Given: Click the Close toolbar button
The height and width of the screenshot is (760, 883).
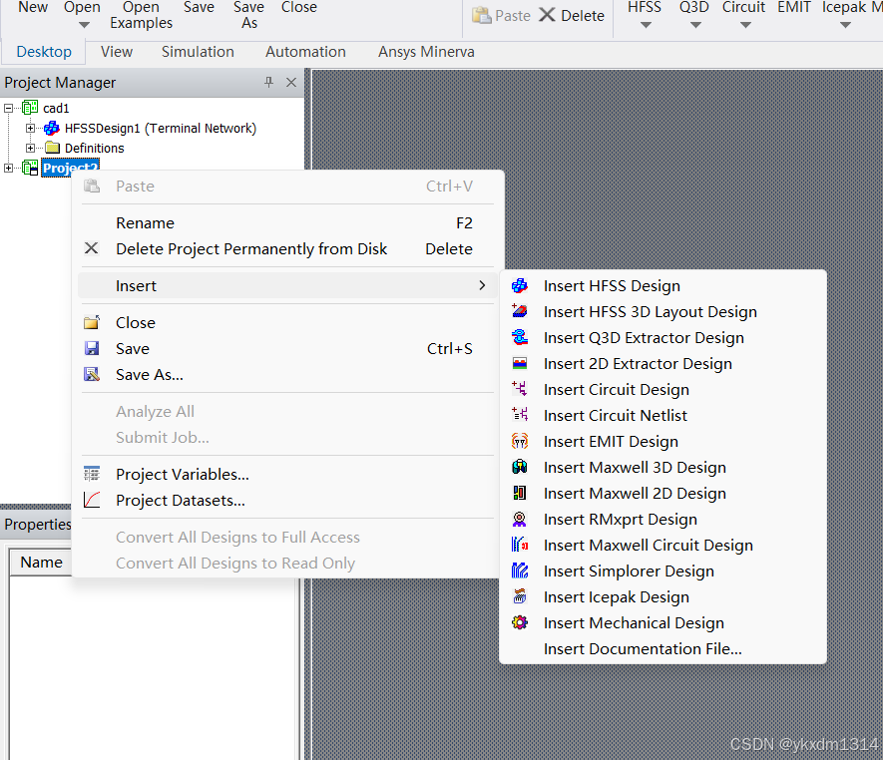Looking at the screenshot, I should point(299,8).
